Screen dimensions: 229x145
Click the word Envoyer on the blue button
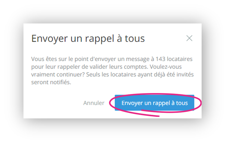(x=132, y=103)
